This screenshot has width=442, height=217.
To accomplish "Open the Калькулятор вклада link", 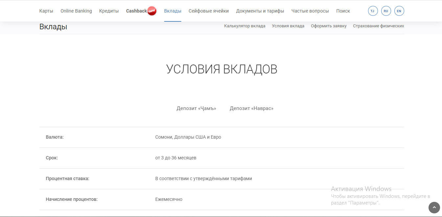I will pyautogui.click(x=244, y=26).
